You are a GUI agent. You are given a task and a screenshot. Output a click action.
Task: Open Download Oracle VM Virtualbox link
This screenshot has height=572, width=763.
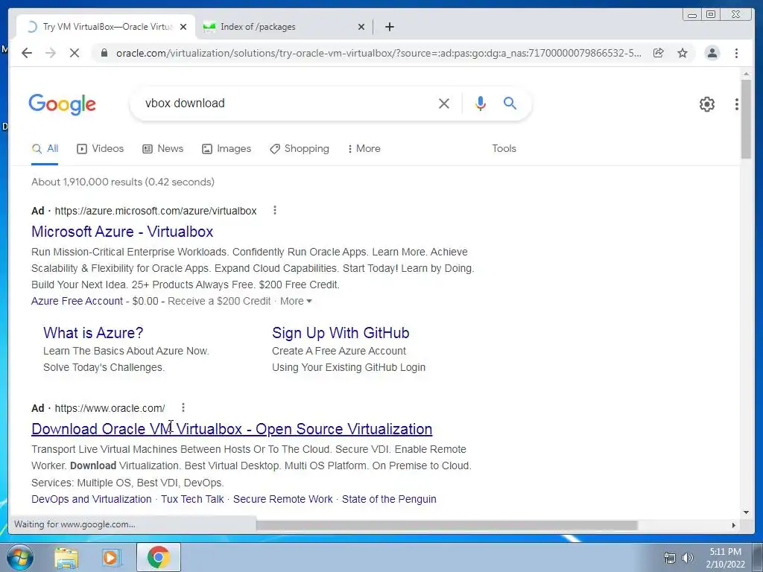coord(232,429)
